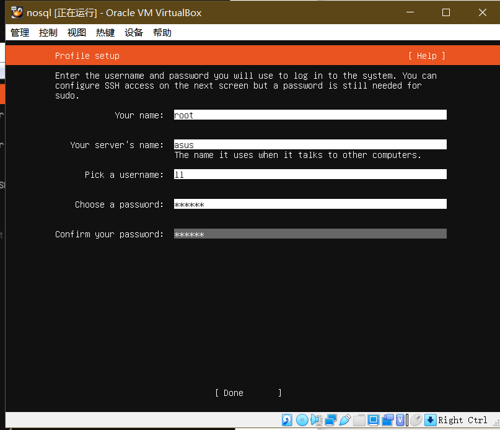Focus the Pick a username field

coord(310,174)
